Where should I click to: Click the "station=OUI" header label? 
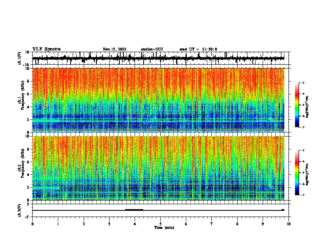152,49
